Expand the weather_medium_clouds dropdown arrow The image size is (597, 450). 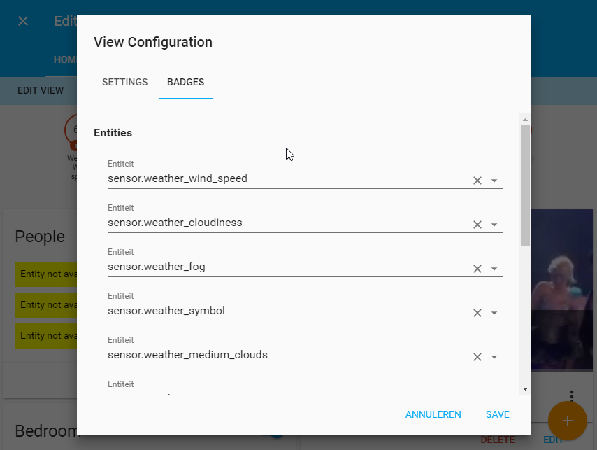pyautogui.click(x=494, y=357)
